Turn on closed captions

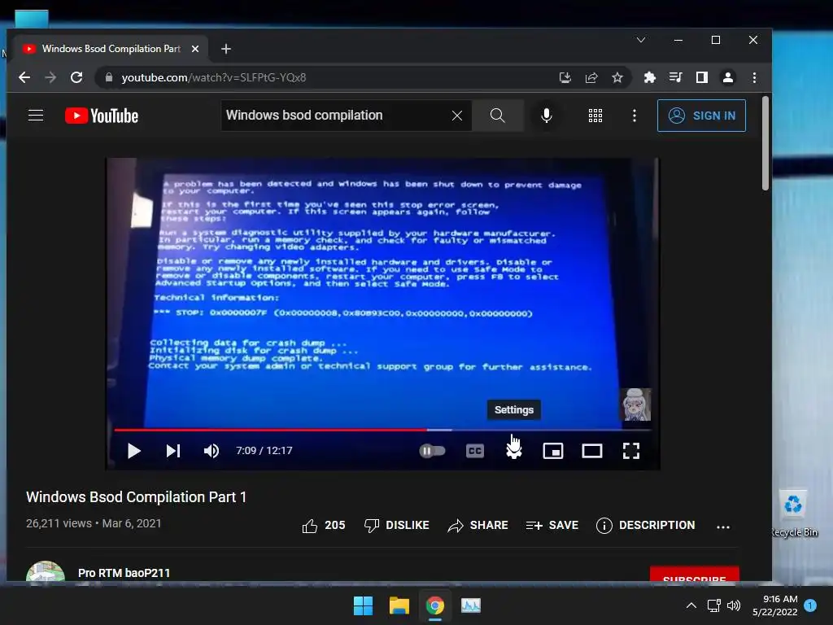tap(474, 451)
